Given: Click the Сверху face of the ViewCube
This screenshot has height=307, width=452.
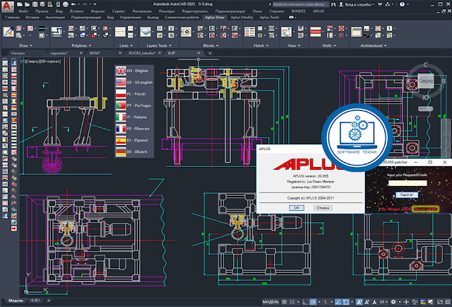Looking at the screenshot, I should click(x=426, y=81).
